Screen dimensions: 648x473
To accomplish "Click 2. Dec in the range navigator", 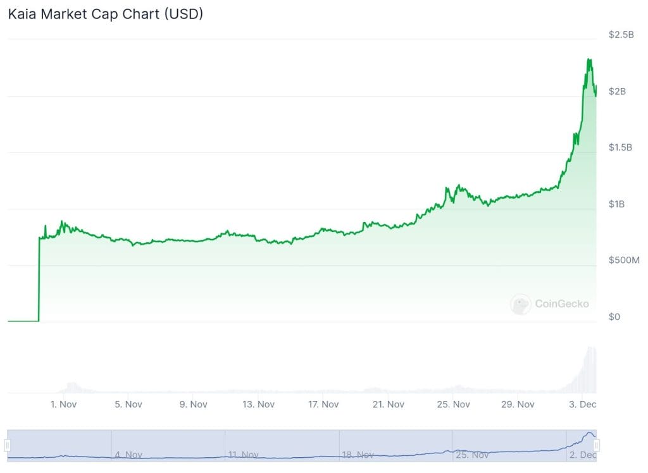I will [583, 455].
